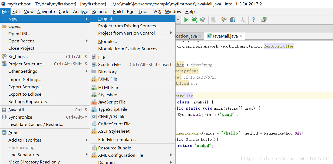Screen dimensions: 333x164
Task: Click the Save All disk icon
Action: tap(4, 110)
